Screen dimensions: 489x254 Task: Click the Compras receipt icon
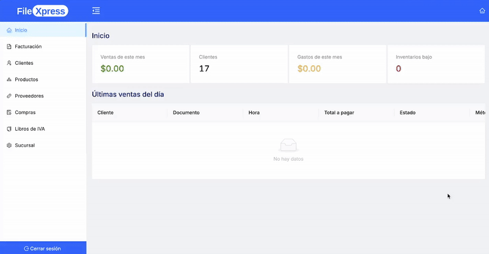(9, 112)
